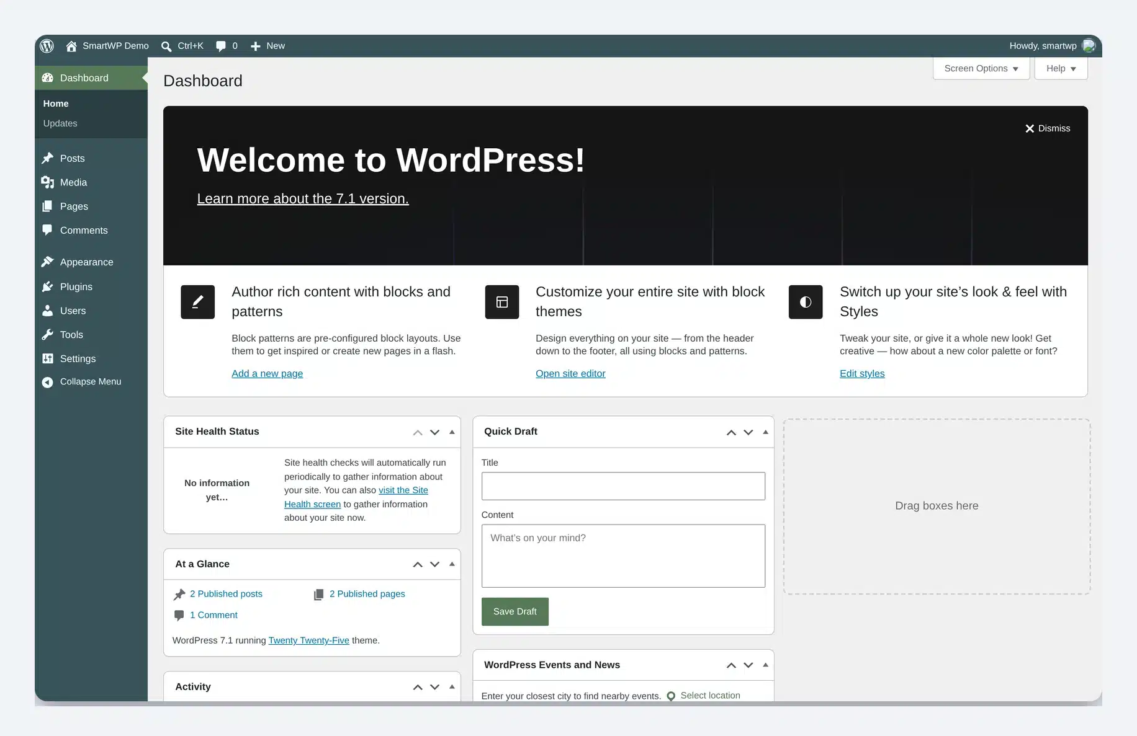
Task: Move Site Health Status box down
Action: click(x=434, y=432)
